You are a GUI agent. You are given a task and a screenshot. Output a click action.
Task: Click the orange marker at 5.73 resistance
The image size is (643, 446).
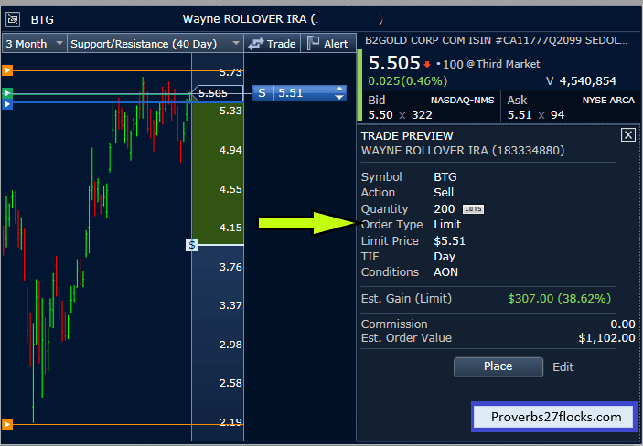[7, 70]
